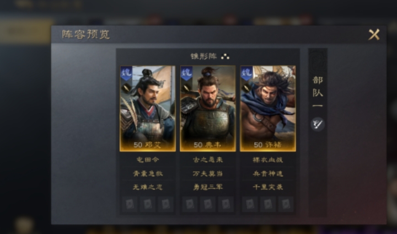Select the 青囊急救 skill
Viewport: 397px width, 234px height.
(x=148, y=173)
